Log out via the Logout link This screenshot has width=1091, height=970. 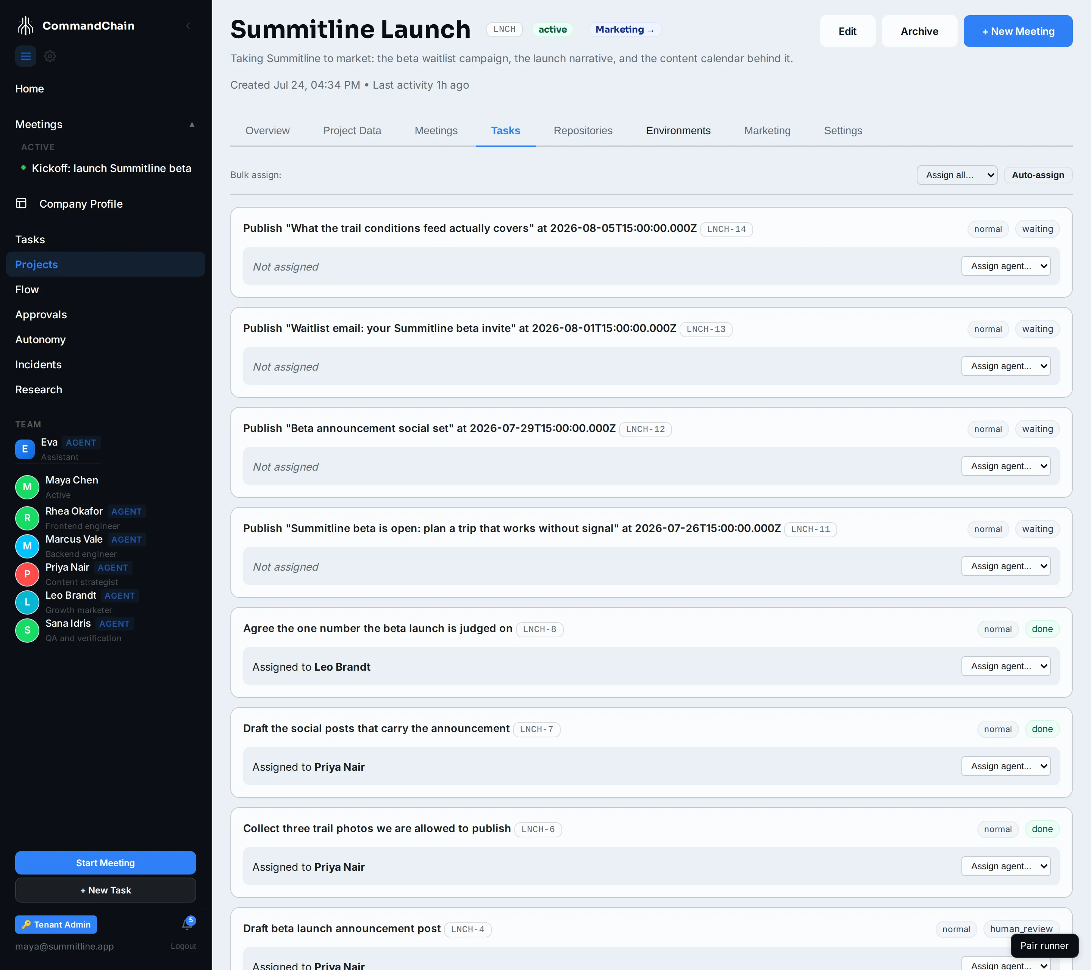click(x=183, y=946)
